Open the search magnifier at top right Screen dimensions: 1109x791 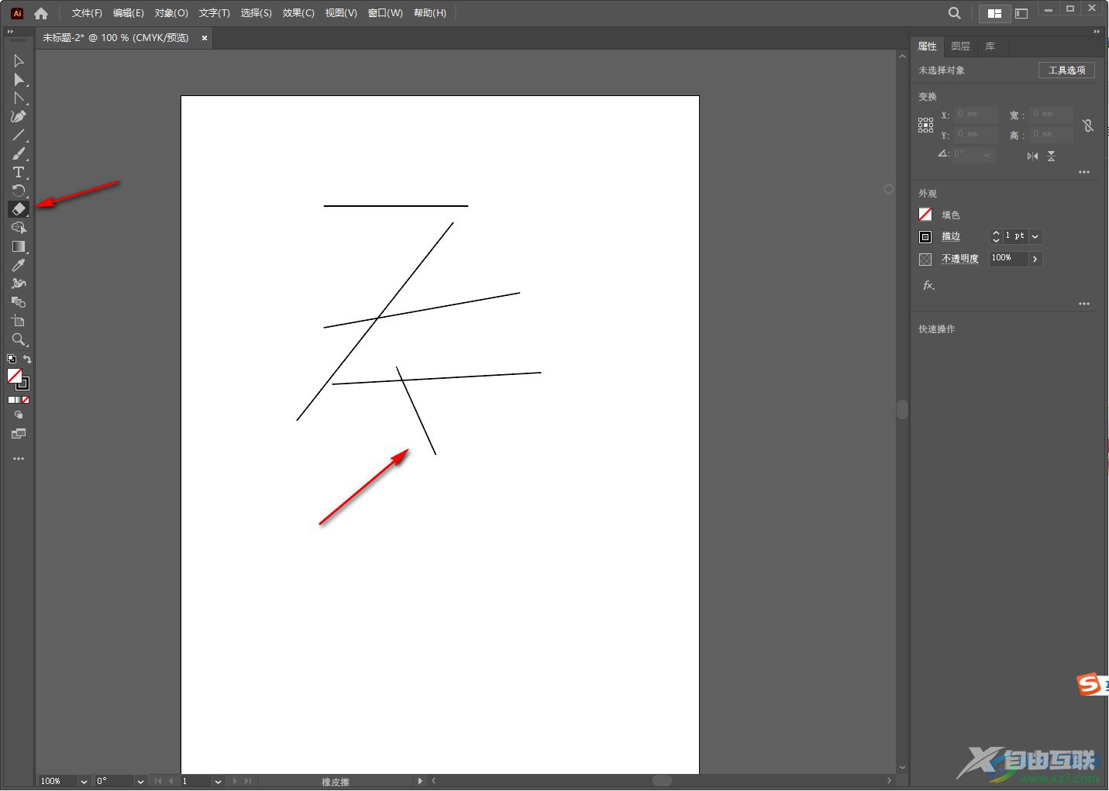[x=955, y=13]
